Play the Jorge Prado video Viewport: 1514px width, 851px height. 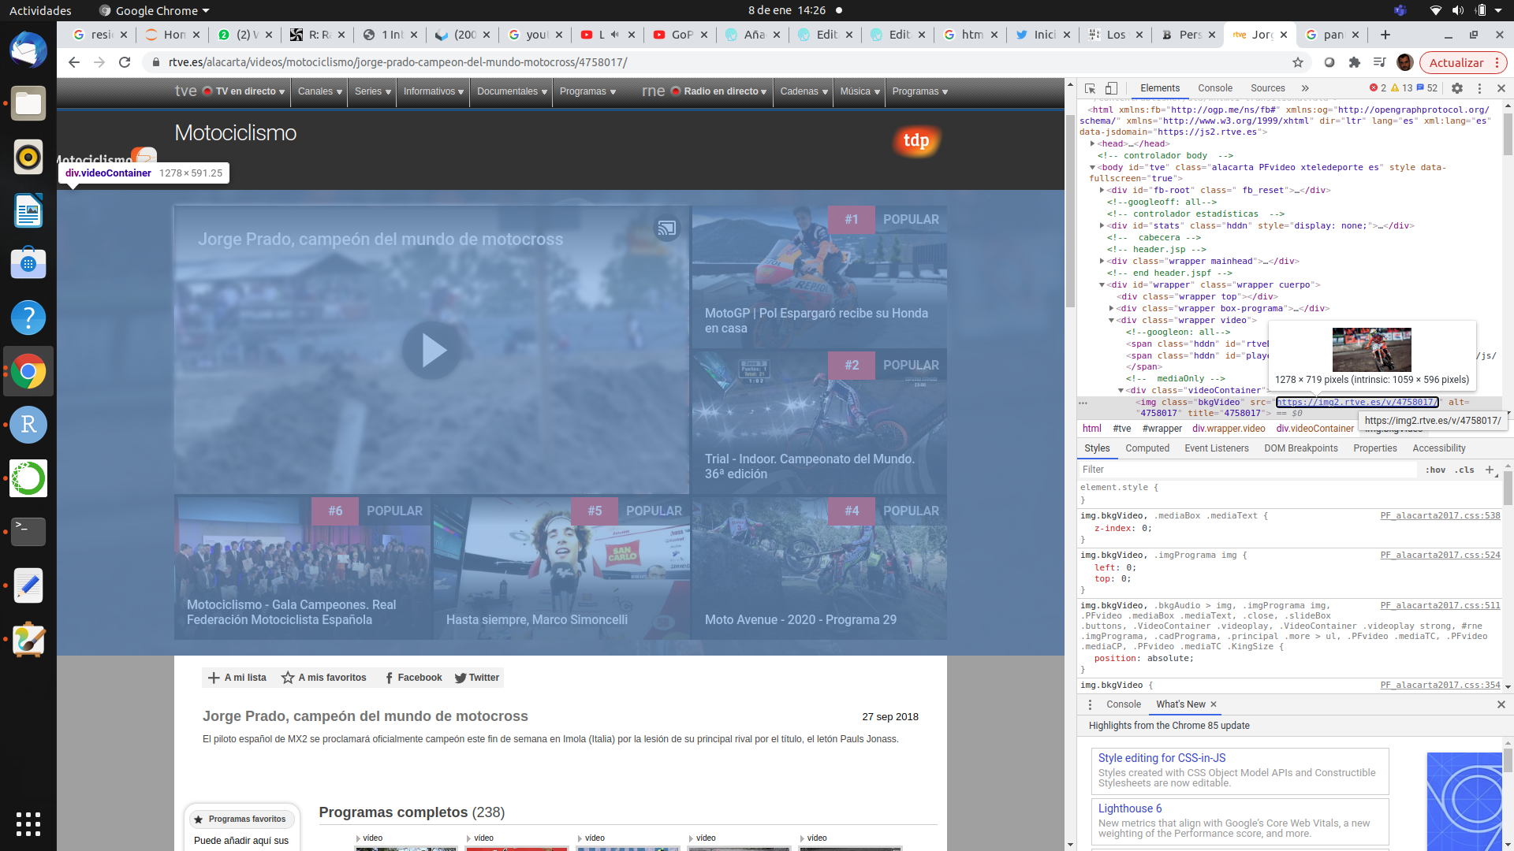tap(431, 351)
